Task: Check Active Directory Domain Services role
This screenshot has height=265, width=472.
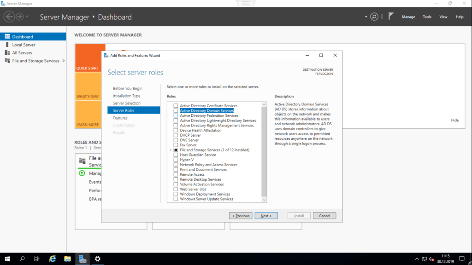Action: (176, 111)
